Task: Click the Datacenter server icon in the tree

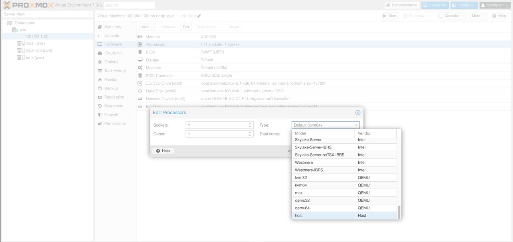Action: point(10,23)
